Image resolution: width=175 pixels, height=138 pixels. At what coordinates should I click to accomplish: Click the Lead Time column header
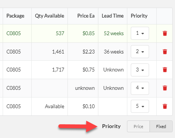pos(112,16)
